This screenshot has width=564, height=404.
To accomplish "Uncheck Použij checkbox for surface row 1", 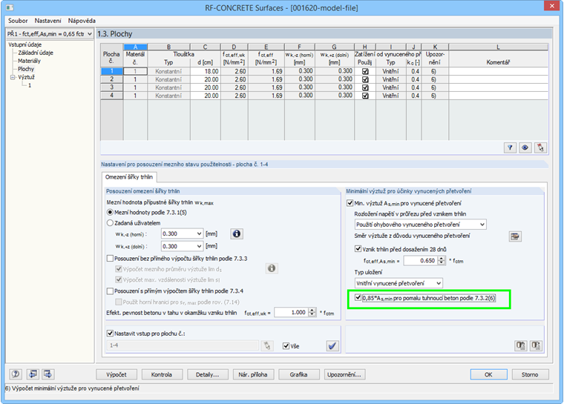I will coord(365,71).
